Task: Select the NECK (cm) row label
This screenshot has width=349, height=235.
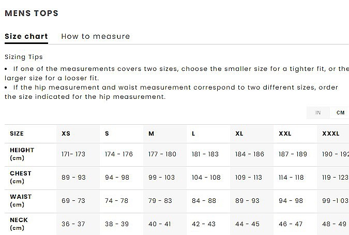Action: (19, 224)
